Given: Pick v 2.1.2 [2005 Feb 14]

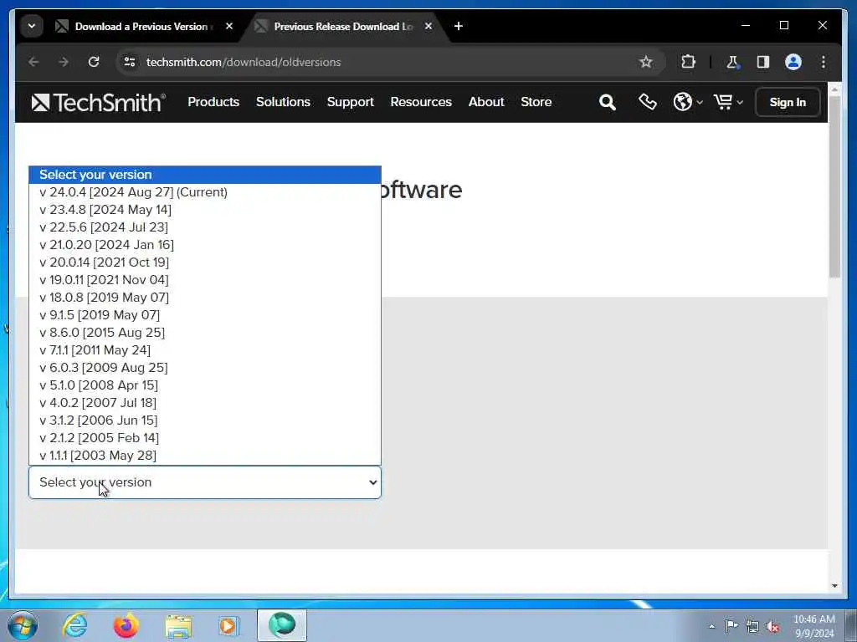Looking at the screenshot, I should click(x=205, y=438).
